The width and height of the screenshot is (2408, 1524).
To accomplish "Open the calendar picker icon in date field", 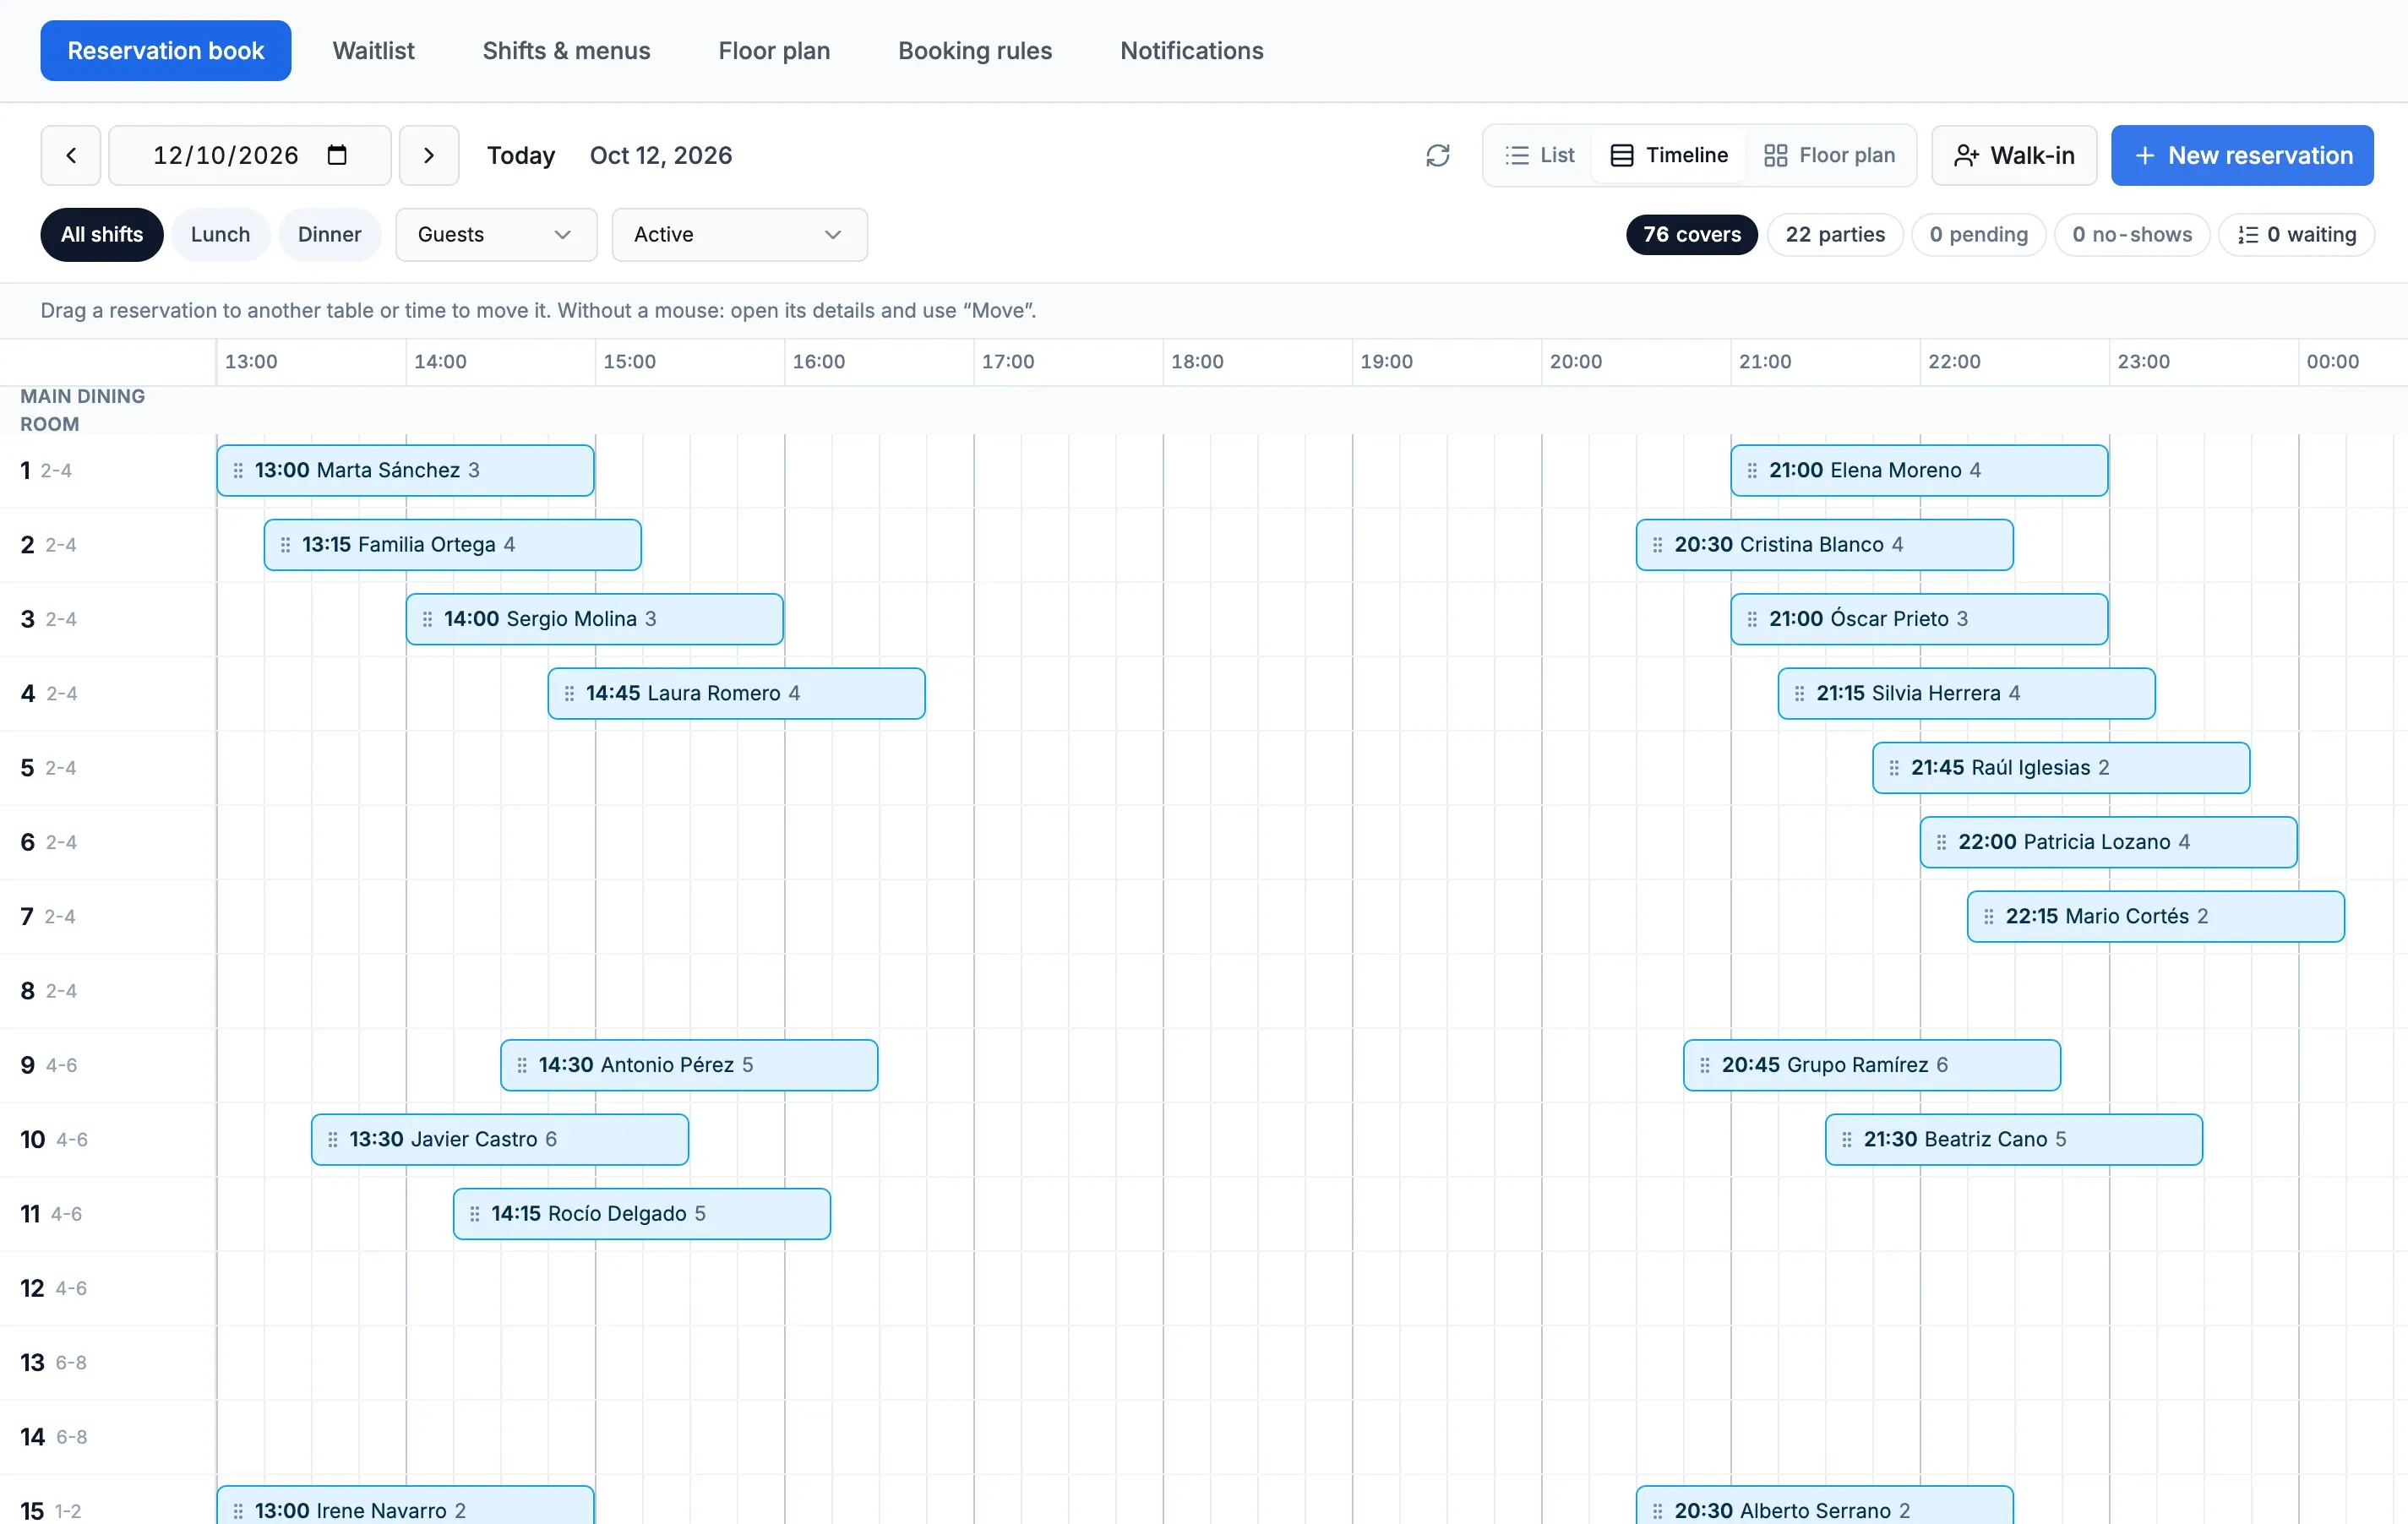I will (337, 155).
